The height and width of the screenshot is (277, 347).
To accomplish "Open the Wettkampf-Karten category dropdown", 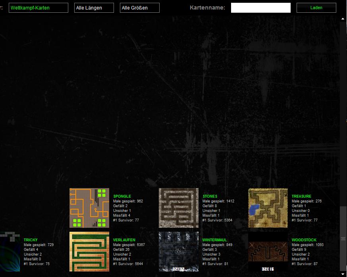I will [39, 8].
